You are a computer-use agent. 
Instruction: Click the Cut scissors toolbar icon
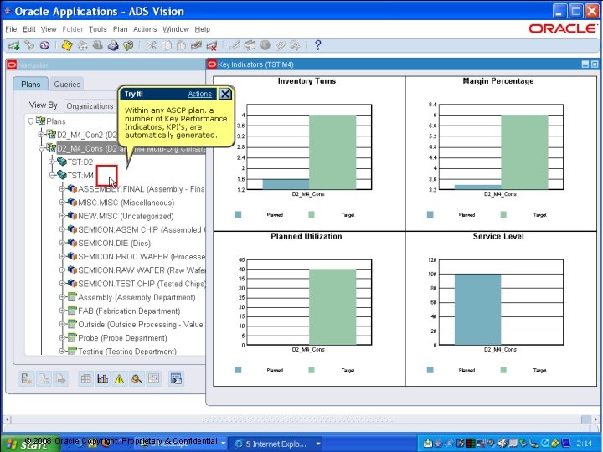coord(151,45)
